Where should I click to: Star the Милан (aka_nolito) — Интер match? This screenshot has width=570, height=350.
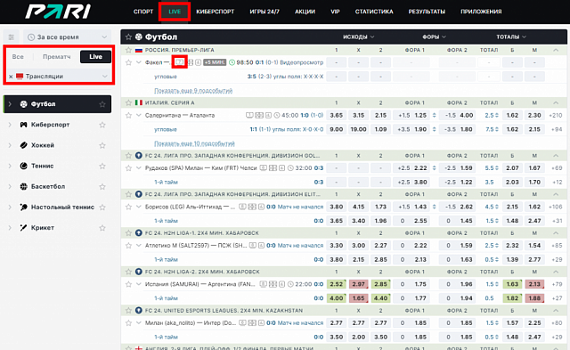(128, 323)
